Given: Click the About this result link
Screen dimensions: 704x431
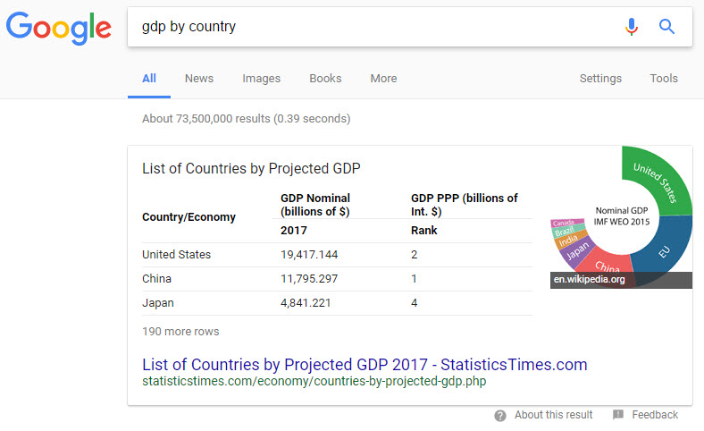Looking at the screenshot, I should tap(553, 415).
